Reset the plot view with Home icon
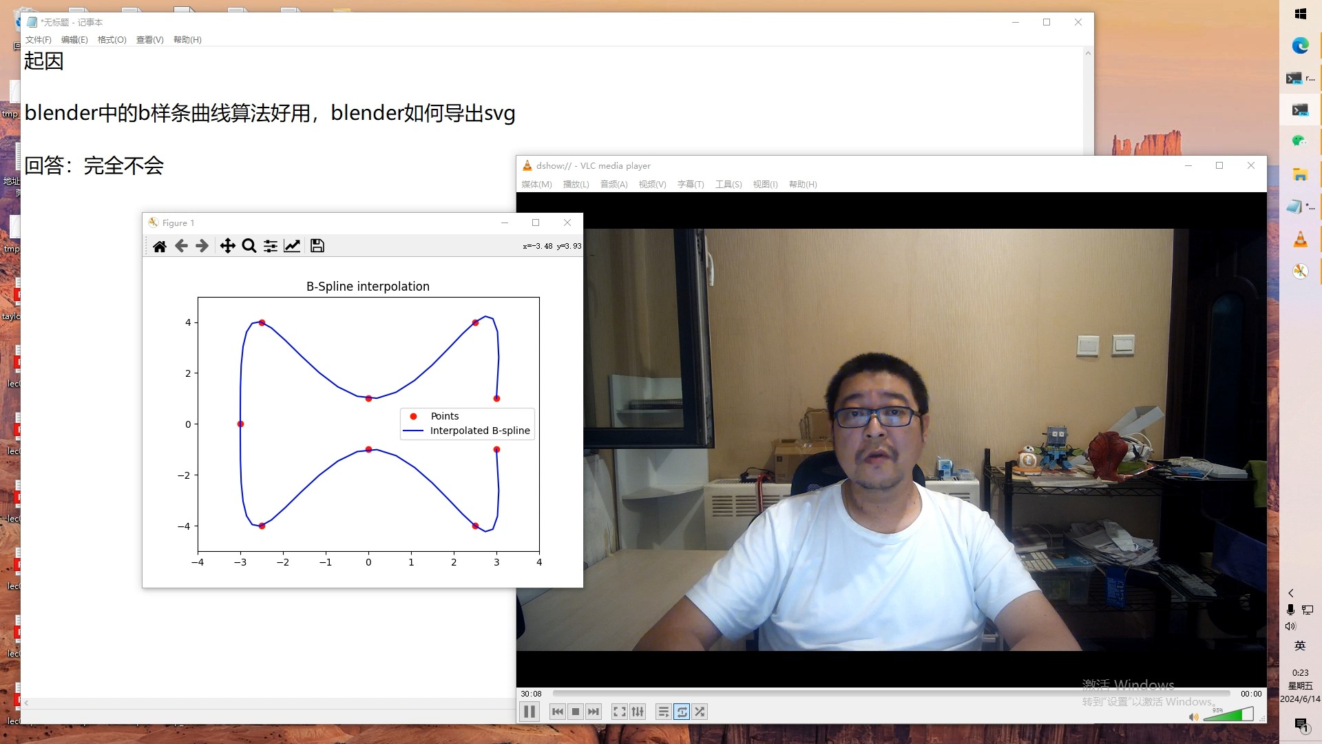This screenshot has width=1322, height=744. pyautogui.click(x=160, y=246)
